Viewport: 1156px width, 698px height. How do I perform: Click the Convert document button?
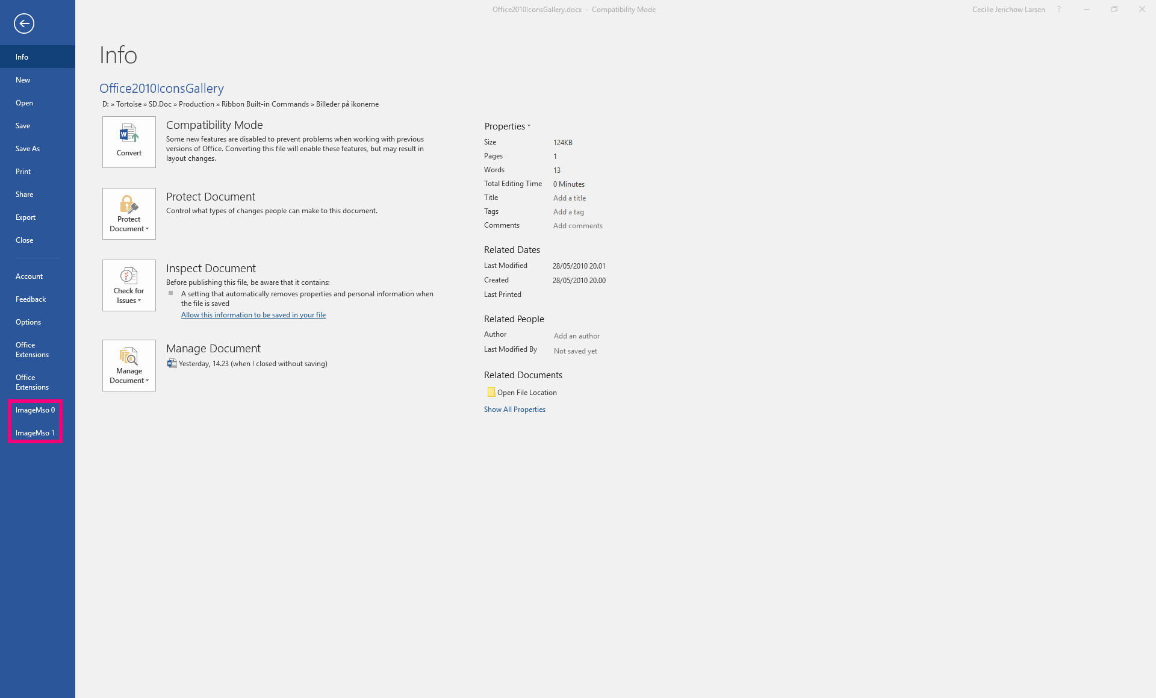129,142
